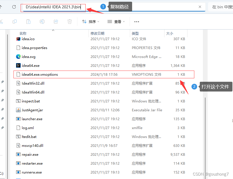
Task: Click the type PROPERTIES 文件
Action: (146, 48)
